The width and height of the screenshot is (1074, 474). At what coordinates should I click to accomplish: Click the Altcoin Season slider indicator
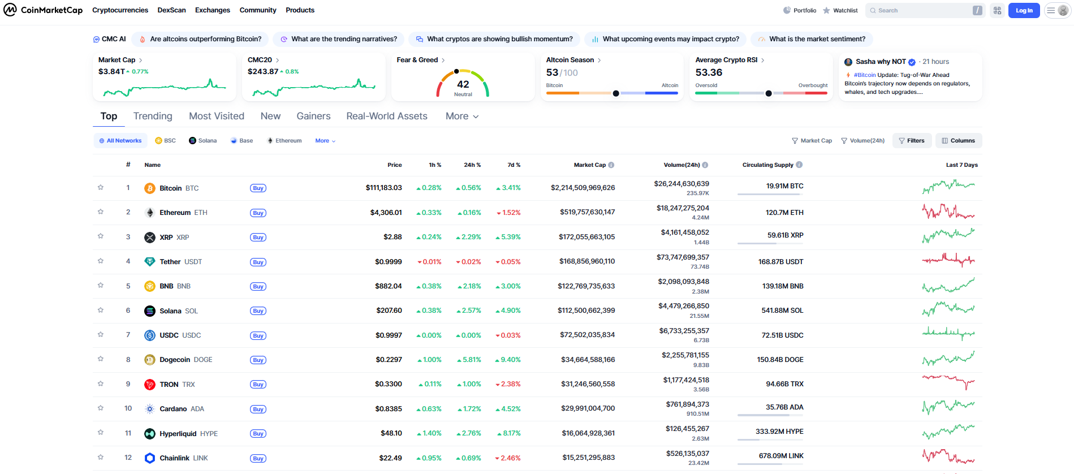(x=616, y=93)
